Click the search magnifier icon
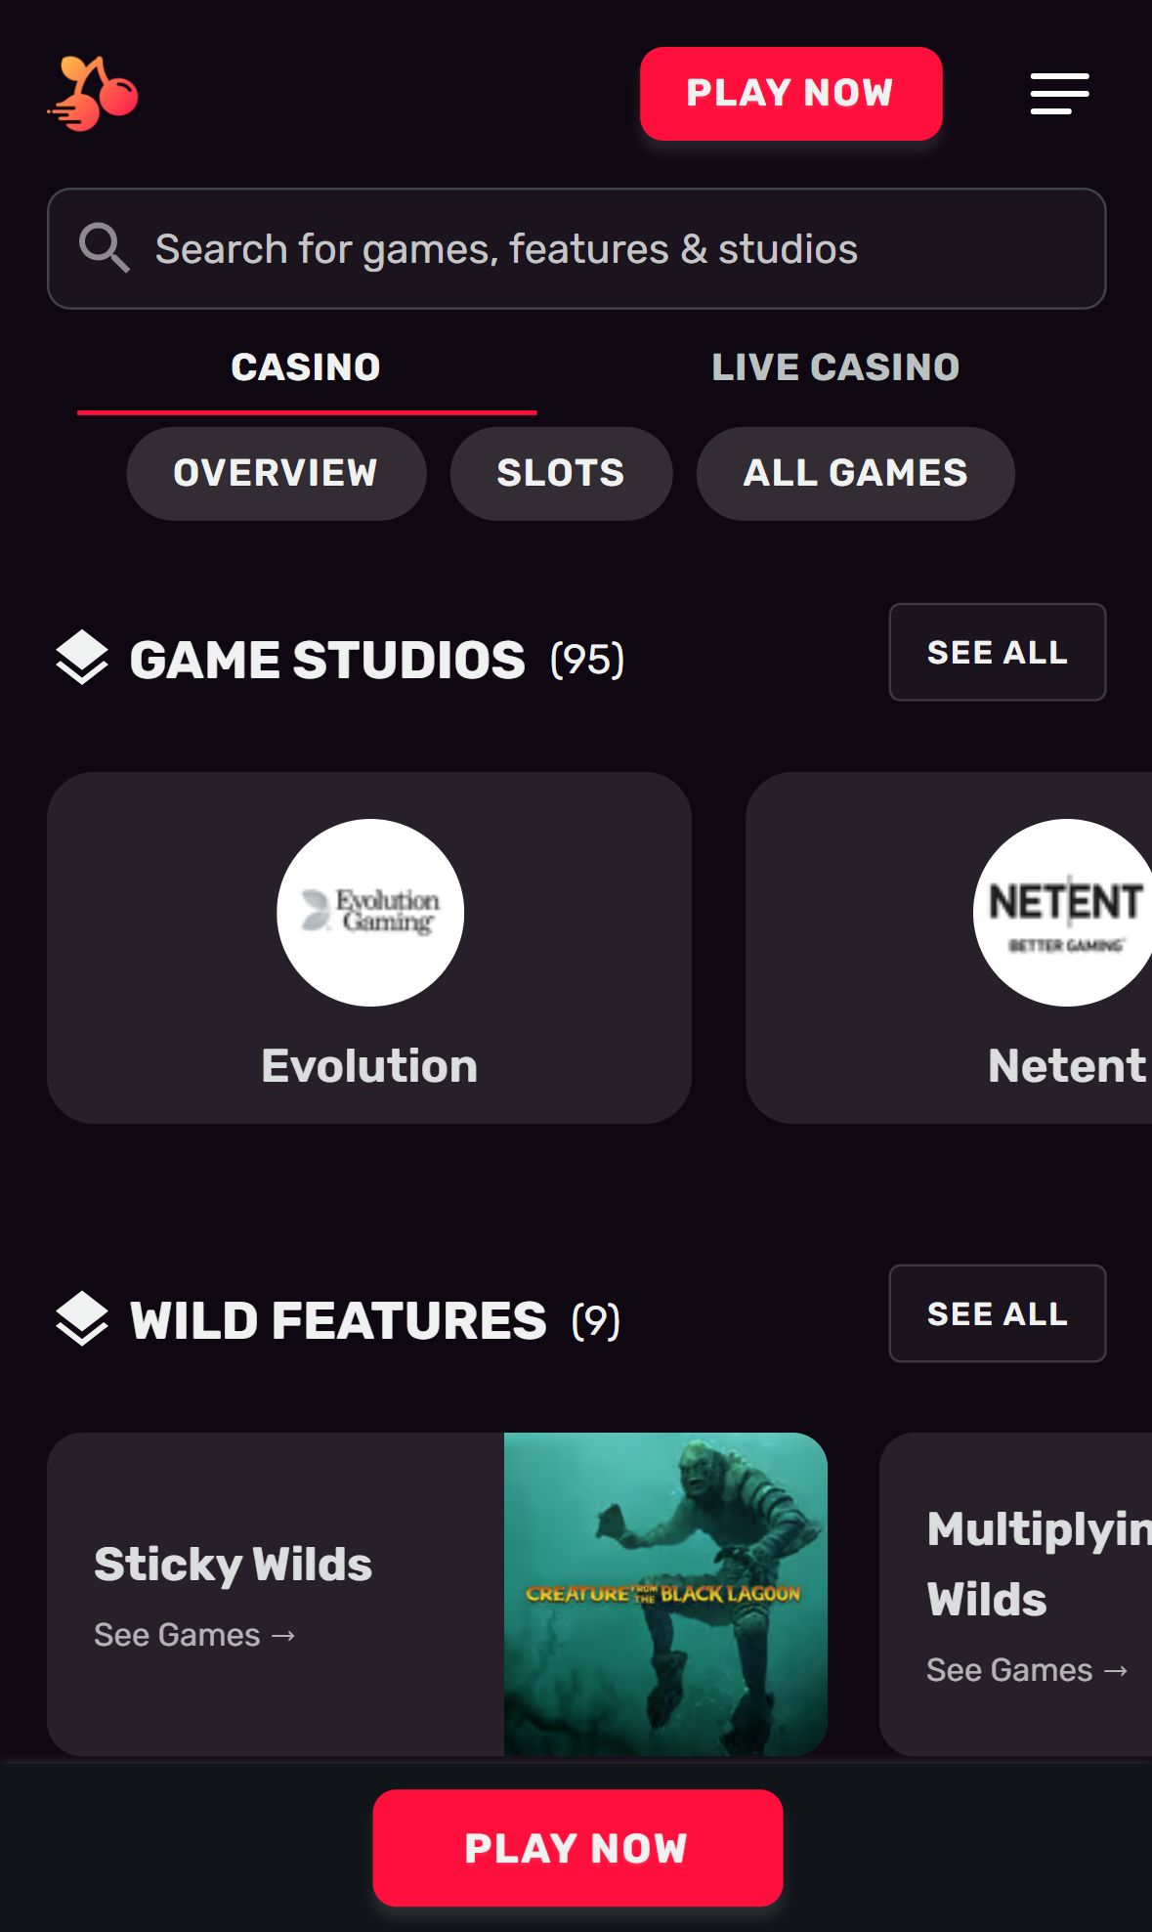The height and width of the screenshot is (1932, 1152). pos(104,248)
